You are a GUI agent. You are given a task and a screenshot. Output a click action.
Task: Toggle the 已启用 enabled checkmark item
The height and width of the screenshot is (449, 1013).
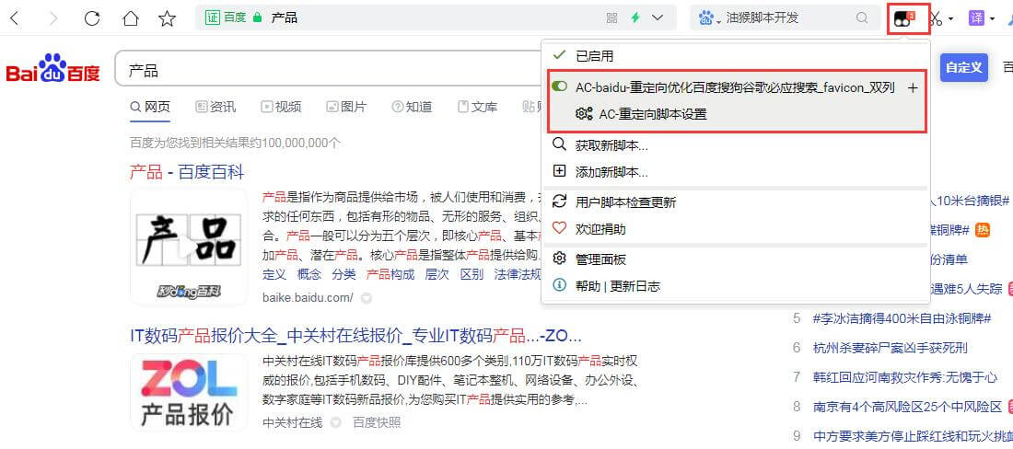(x=736, y=56)
